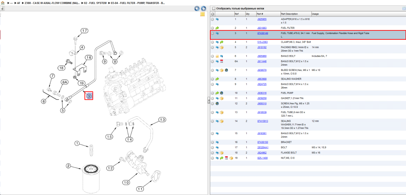Screen dimensions: 406x195
Task: Open the yellow sticky note icon
Action: tap(203, 14)
